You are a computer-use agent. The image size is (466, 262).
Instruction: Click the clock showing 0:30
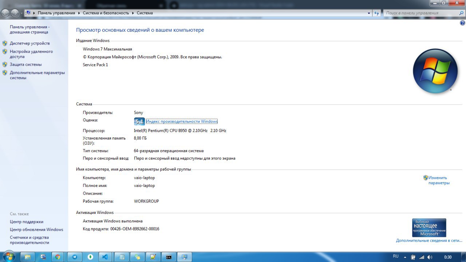tap(448, 257)
